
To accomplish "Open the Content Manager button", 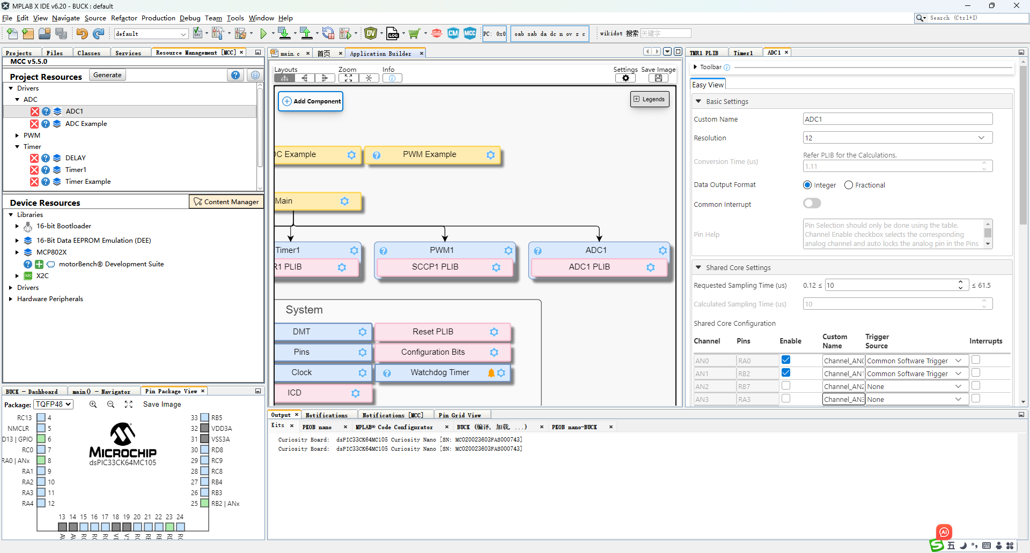I will click(226, 202).
